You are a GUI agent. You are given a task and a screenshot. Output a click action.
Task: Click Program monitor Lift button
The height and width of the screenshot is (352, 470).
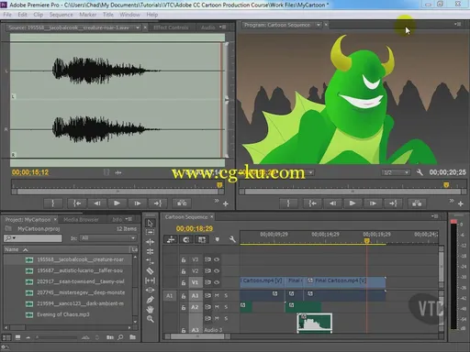tap(417, 203)
